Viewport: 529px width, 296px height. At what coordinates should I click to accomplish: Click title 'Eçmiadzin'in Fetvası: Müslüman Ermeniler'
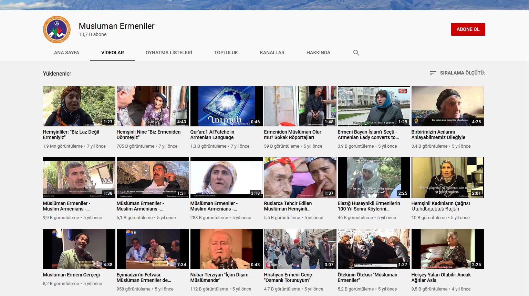coord(144,277)
